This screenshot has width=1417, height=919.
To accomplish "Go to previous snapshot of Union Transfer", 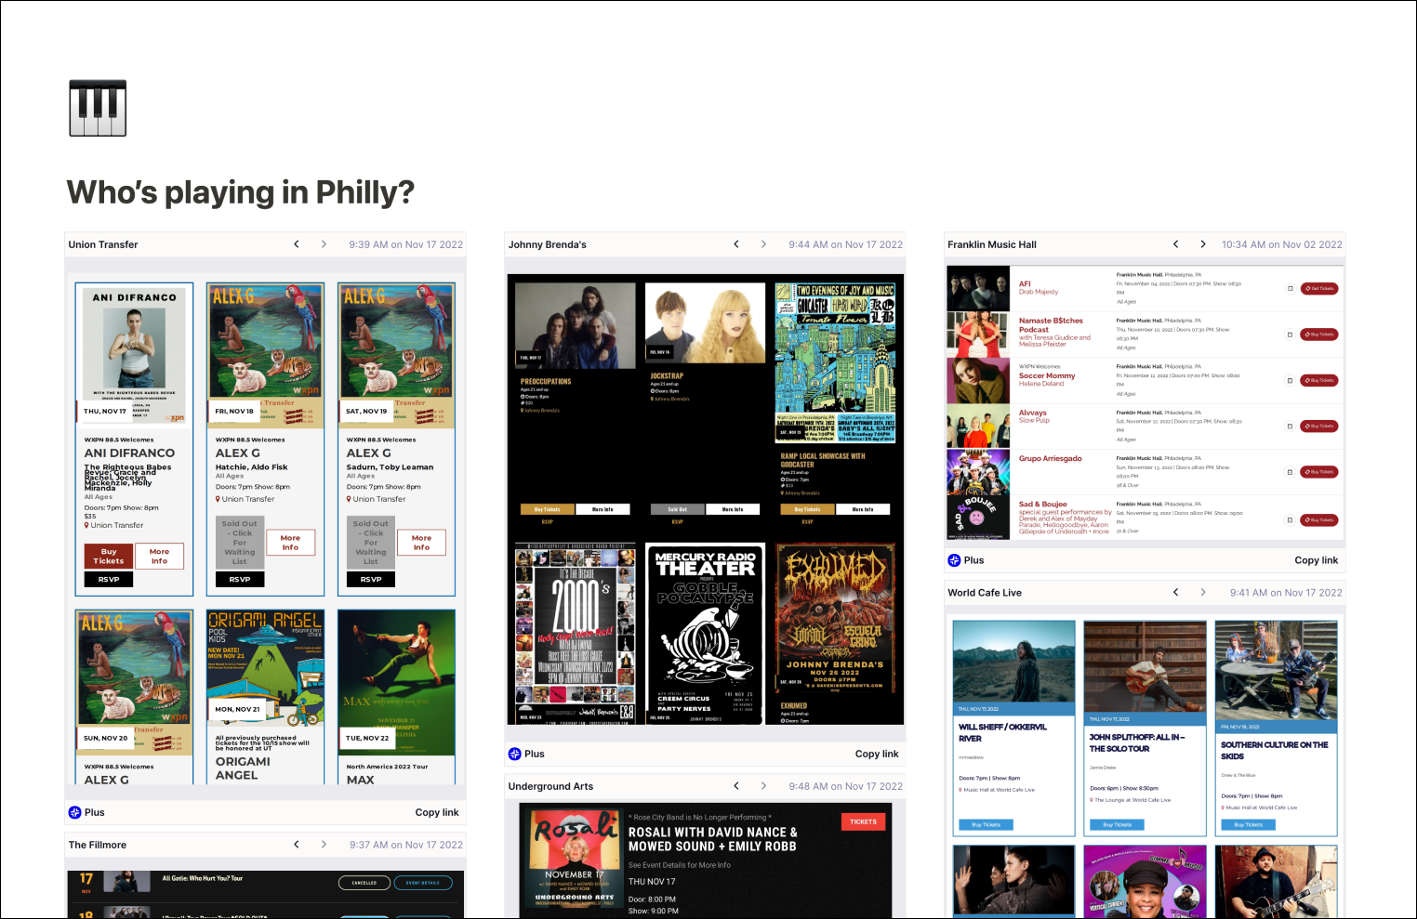I will (297, 244).
